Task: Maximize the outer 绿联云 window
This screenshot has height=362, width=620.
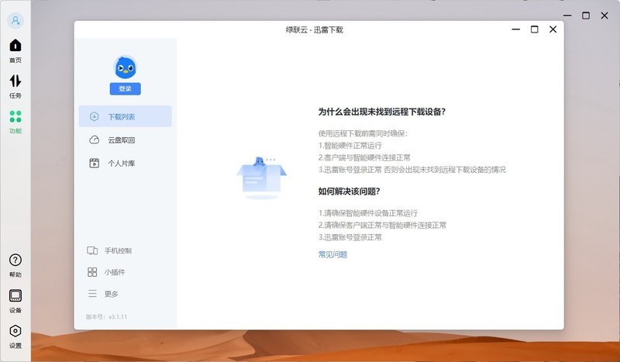Action: point(586,16)
